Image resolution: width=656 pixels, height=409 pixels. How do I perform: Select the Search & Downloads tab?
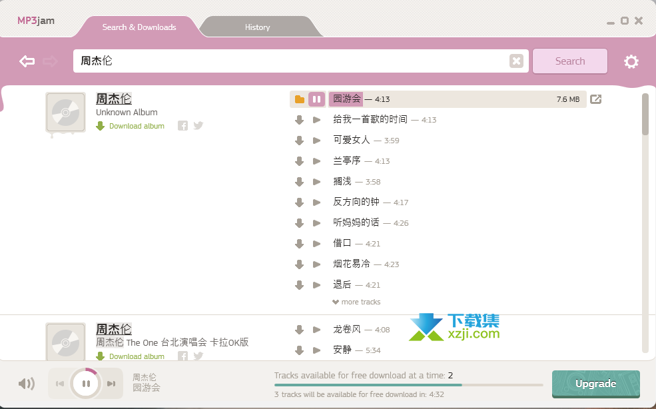pos(139,27)
